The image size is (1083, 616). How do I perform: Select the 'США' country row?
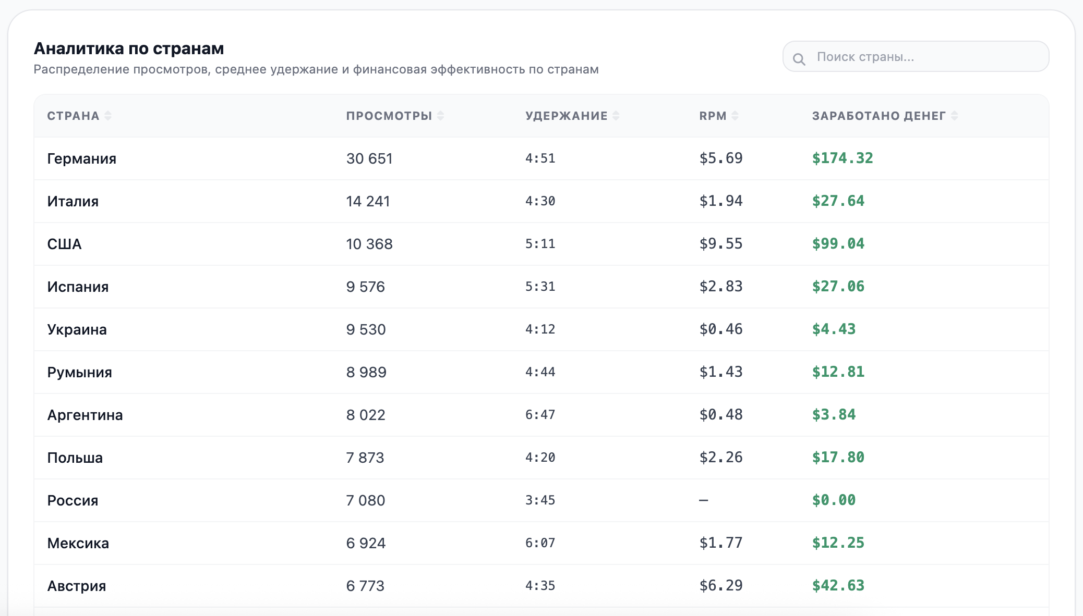(541, 244)
